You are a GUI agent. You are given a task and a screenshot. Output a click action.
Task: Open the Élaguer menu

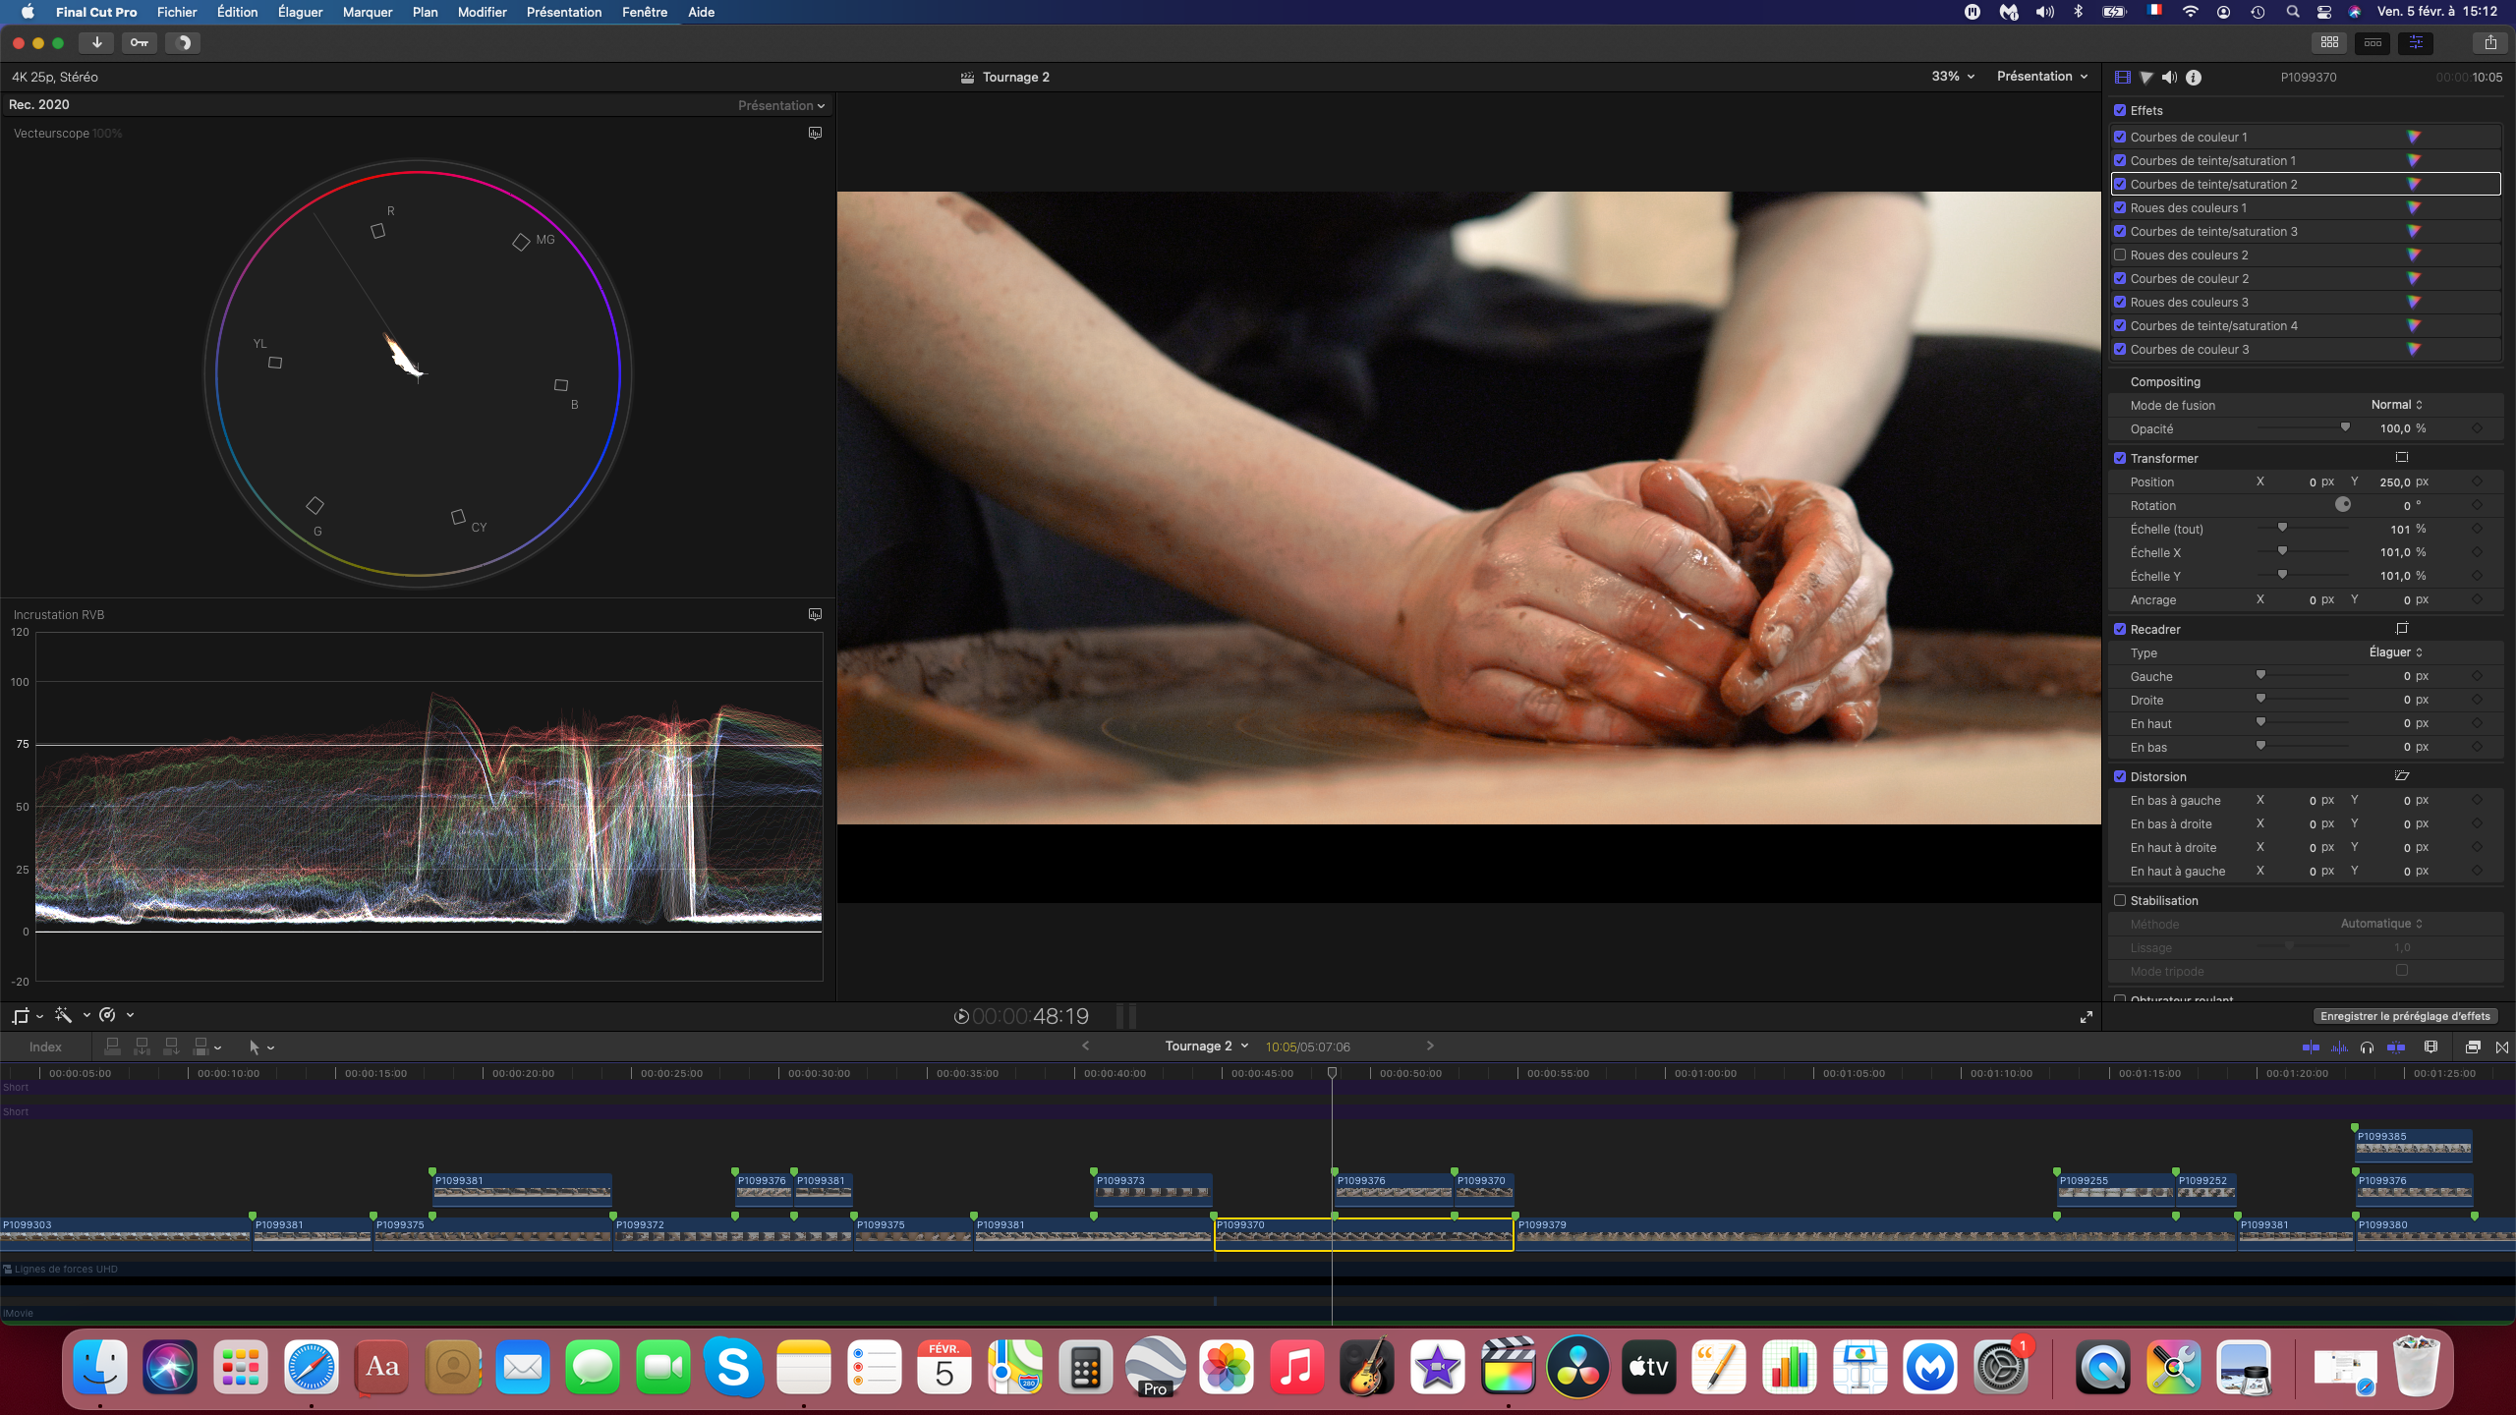(x=300, y=12)
